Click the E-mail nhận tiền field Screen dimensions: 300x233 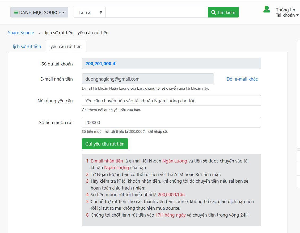(148, 79)
